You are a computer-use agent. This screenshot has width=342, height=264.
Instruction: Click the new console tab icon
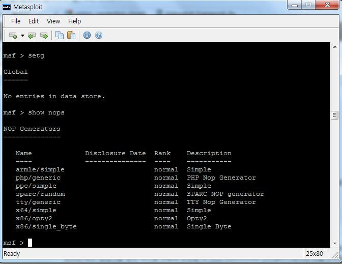(x=13, y=35)
